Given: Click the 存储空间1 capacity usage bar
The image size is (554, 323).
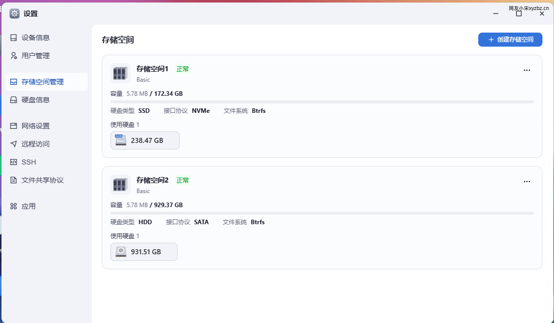Looking at the screenshot, I should point(322,102).
